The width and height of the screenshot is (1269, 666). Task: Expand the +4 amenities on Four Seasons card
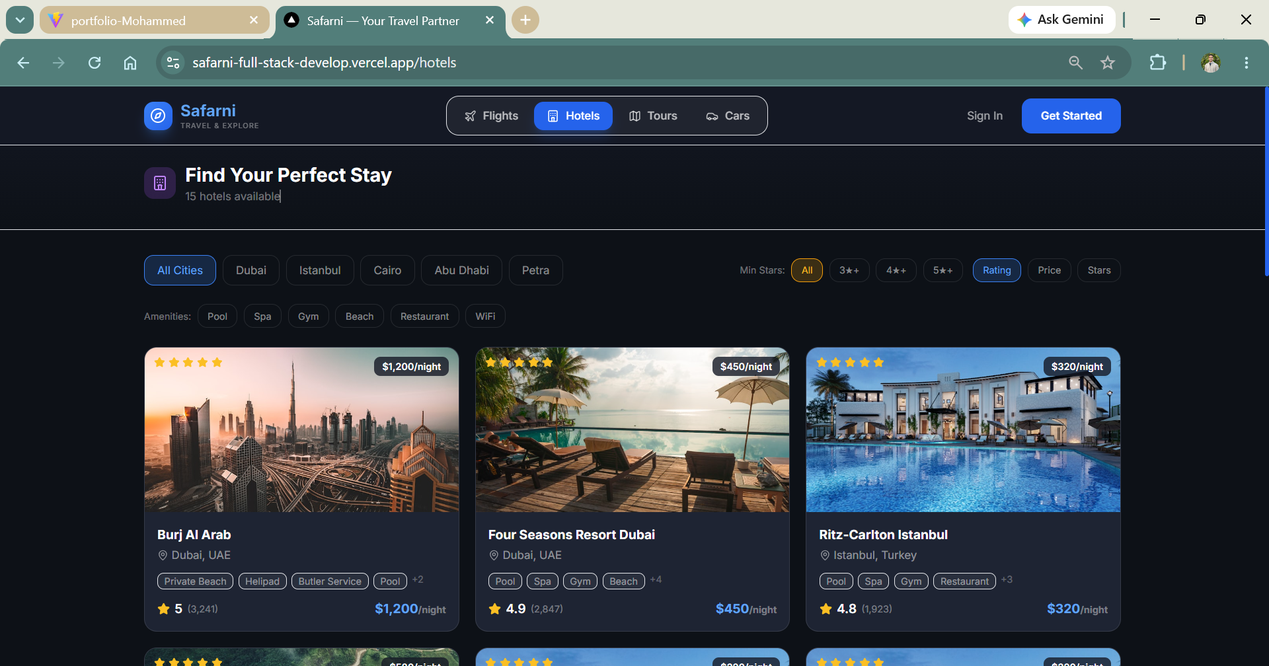point(656,579)
